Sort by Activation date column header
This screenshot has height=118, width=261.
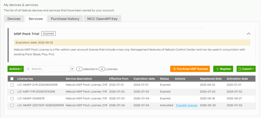237,79
